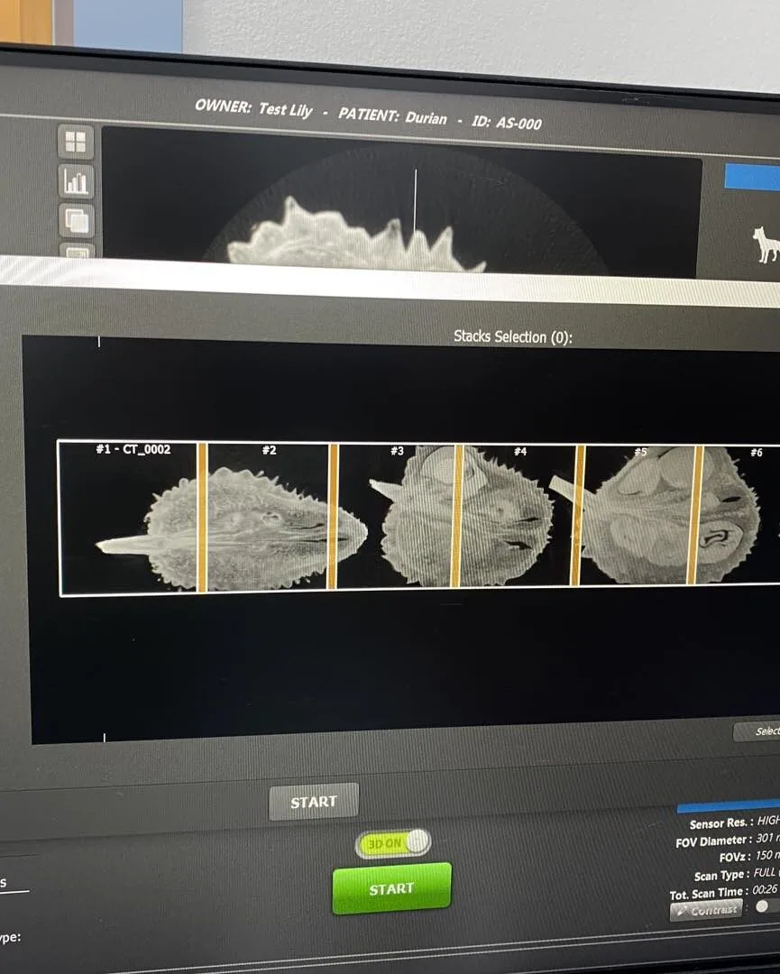Click the Stacks Selection (0) label
The height and width of the screenshot is (974, 780).
(512, 337)
